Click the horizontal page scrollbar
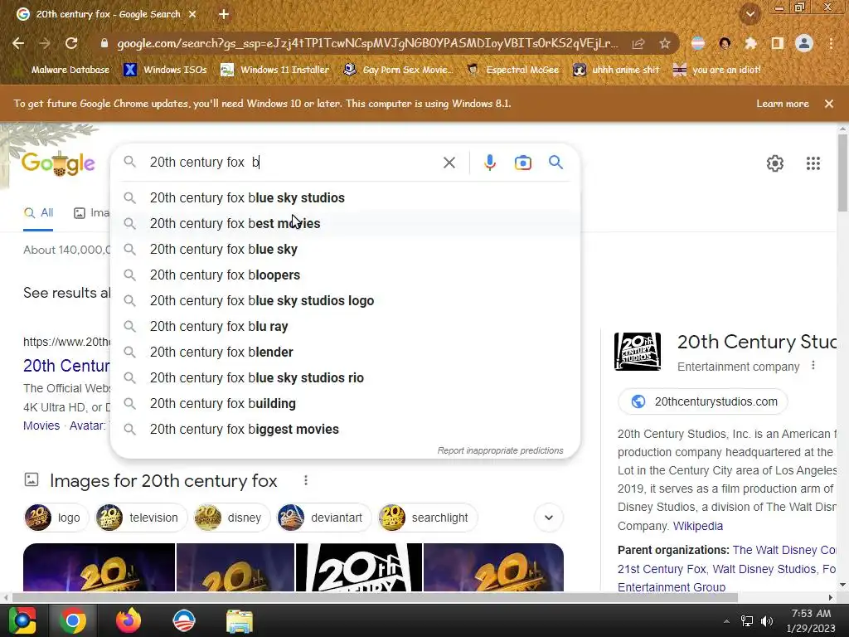This screenshot has height=637, width=849. point(374,597)
